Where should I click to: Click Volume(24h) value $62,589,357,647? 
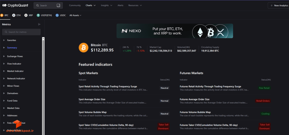click(187, 51)
